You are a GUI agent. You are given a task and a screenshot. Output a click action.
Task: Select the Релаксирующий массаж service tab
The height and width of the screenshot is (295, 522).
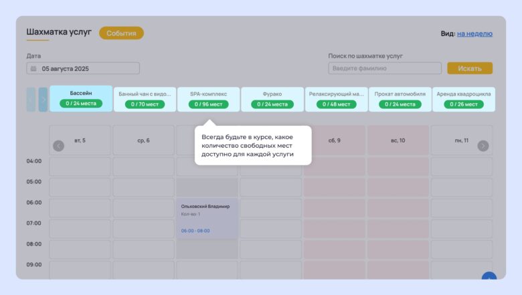tap(336, 99)
